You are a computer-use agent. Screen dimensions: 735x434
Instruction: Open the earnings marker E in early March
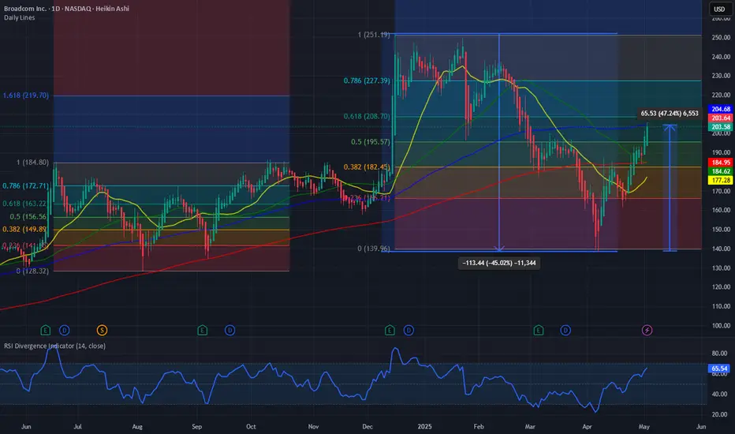538,331
